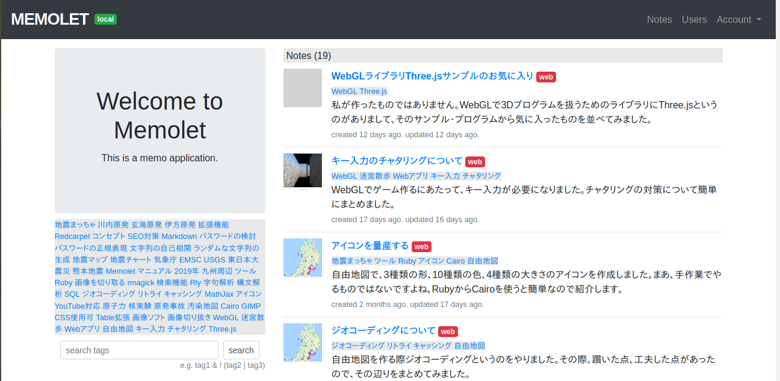This screenshot has height=381, width=780.
Task: Go to the Users page
Action: click(694, 19)
